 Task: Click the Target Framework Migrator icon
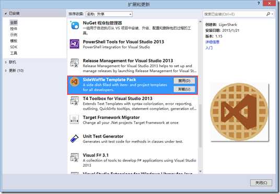75,119
